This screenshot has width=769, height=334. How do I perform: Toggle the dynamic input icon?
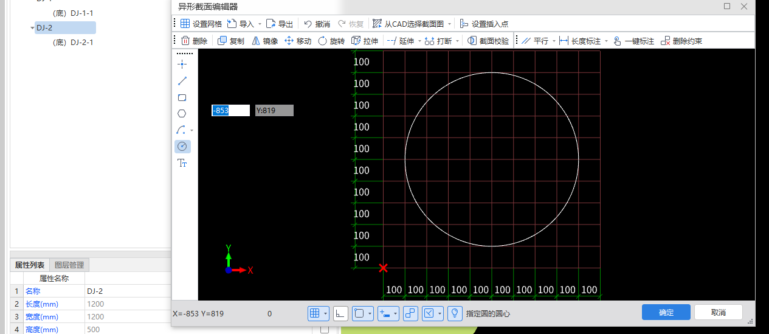click(384, 313)
